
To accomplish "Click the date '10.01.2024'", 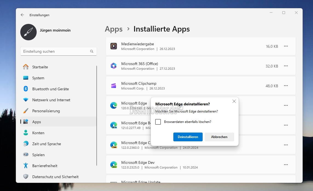I will [x=190, y=167].
